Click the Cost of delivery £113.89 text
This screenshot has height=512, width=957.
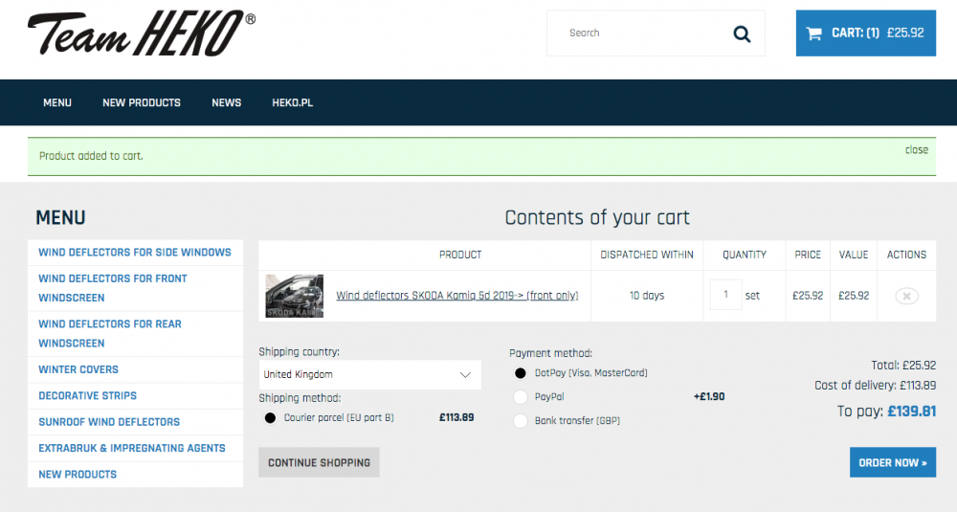point(875,386)
